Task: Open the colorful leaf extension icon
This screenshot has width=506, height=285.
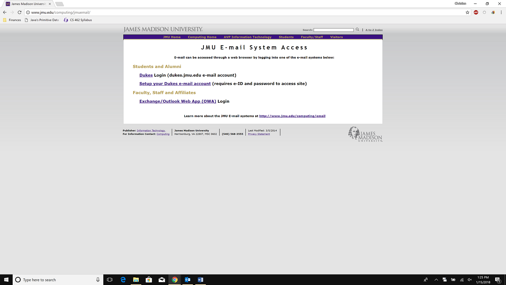Action: pyautogui.click(x=493, y=12)
